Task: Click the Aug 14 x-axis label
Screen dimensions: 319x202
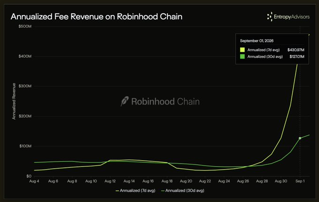Action: (129, 181)
